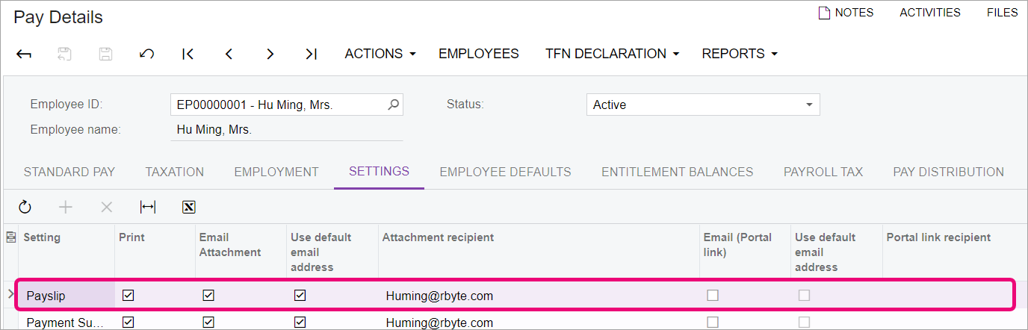This screenshot has width=1028, height=330.
Task: Switch to the TAXATION tab
Action: coord(175,172)
